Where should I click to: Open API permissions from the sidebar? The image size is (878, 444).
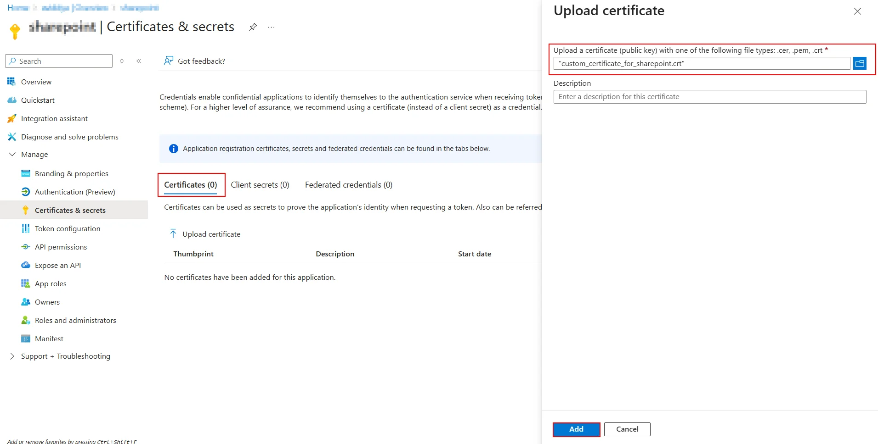pos(26,247)
